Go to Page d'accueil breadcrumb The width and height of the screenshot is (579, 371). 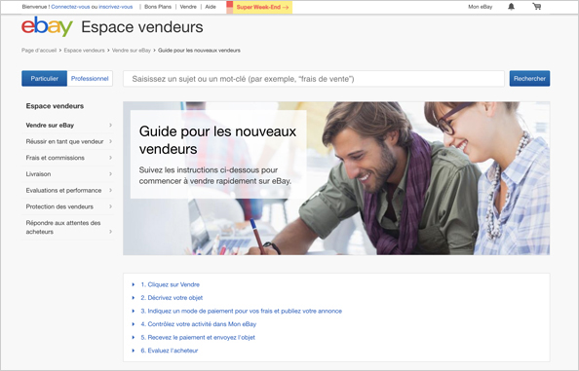[39, 51]
